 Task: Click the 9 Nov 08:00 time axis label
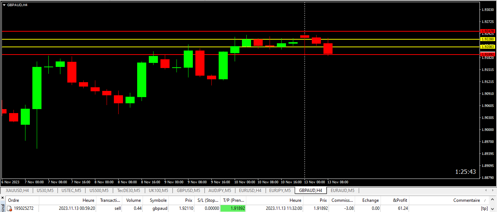(x=197, y=182)
